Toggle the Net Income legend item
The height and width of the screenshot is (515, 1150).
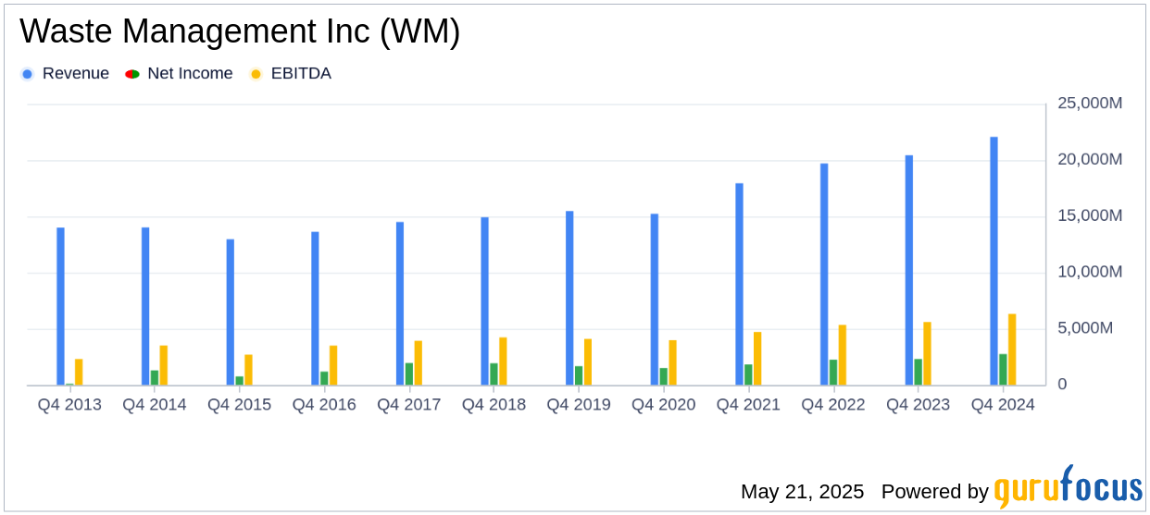click(x=179, y=74)
